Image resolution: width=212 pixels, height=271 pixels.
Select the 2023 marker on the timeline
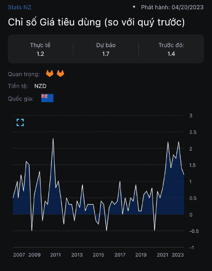(x=178, y=255)
